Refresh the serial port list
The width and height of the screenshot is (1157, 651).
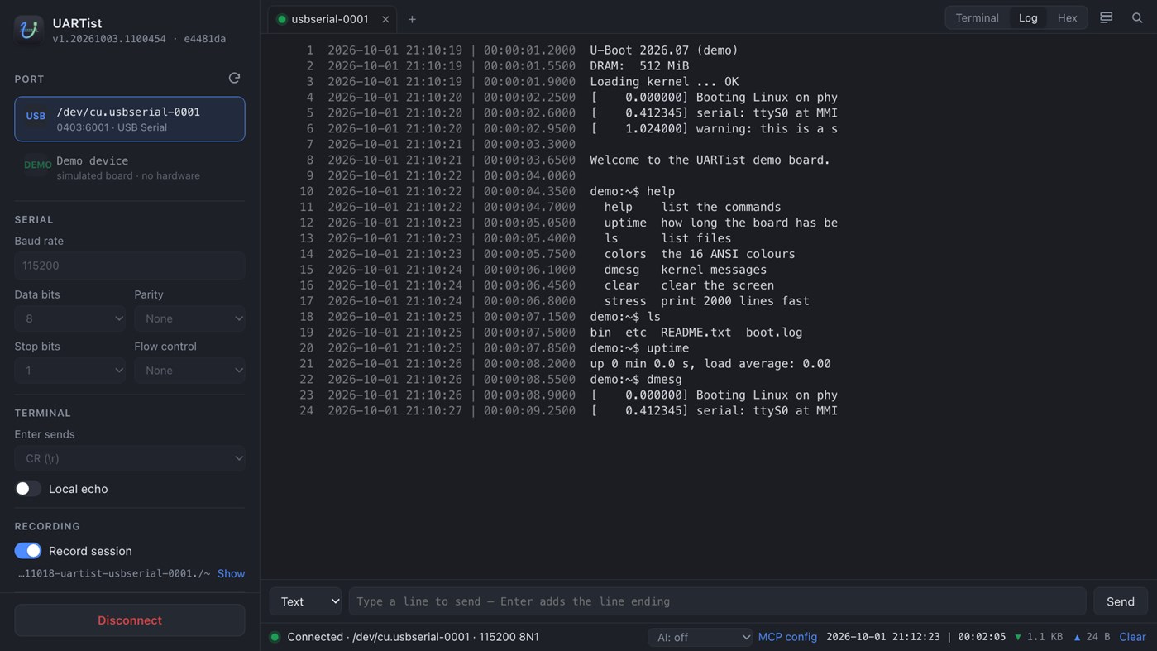(x=234, y=78)
